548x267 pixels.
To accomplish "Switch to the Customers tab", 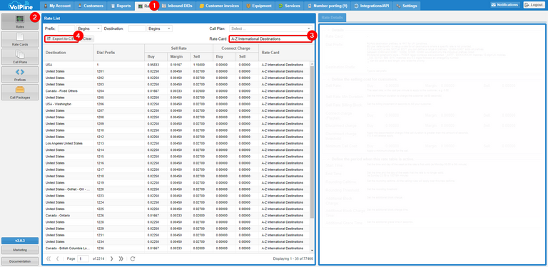I will 91,6.
